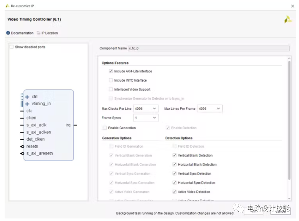The image size is (299, 221).
Task: Click the Generation Options heading
Action: [x=117, y=138]
